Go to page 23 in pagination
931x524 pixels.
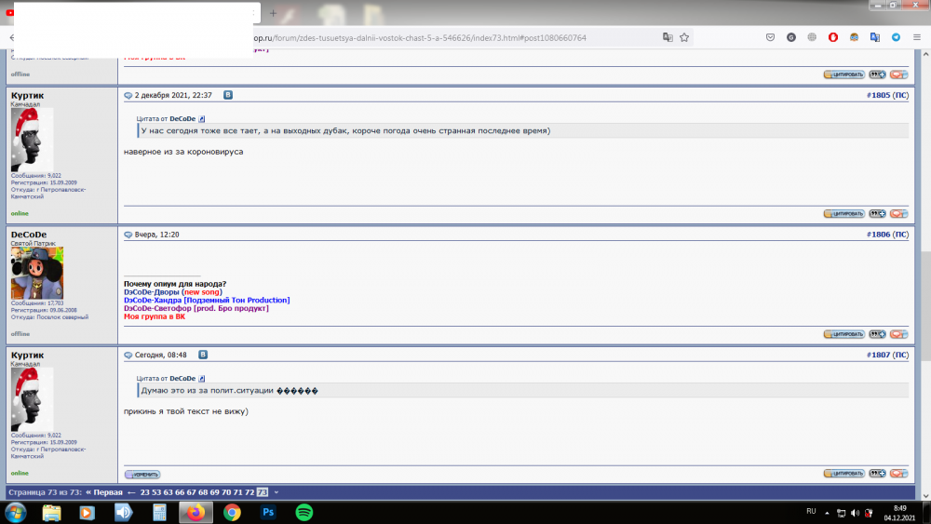click(145, 492)
